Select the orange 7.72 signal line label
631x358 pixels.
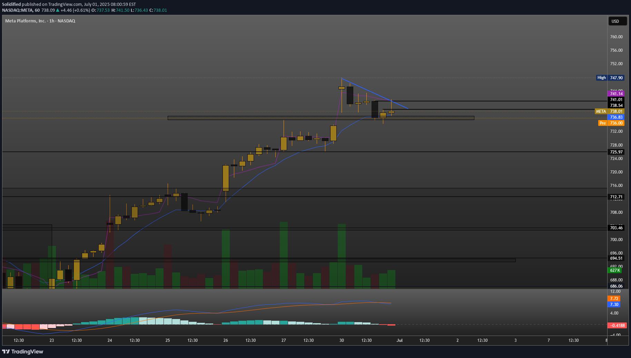click(614, 299)
